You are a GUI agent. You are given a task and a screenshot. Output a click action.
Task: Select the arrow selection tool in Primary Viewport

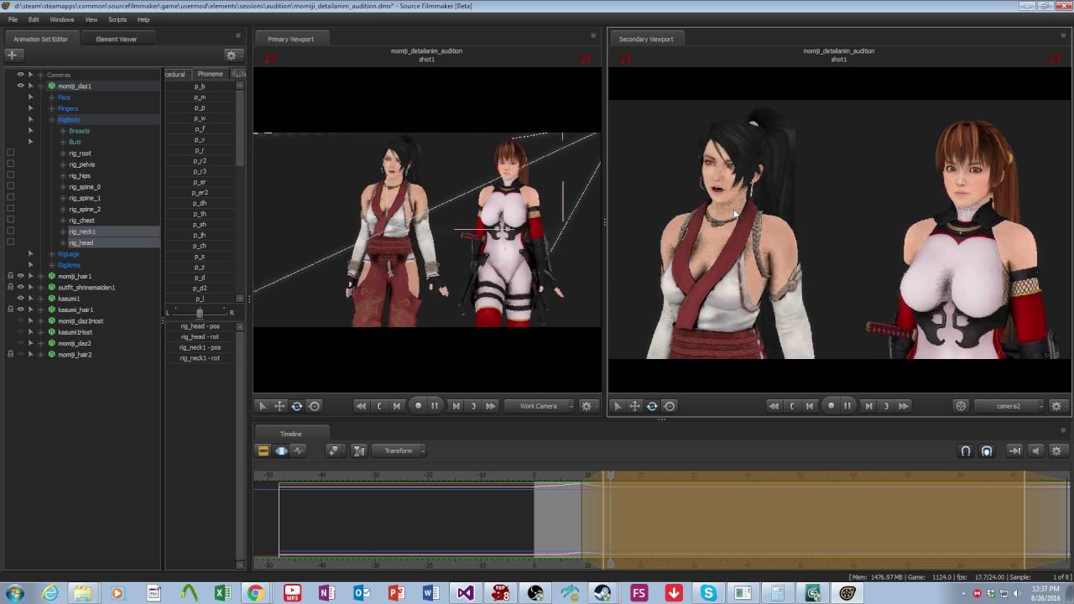(x=262, y=406)
